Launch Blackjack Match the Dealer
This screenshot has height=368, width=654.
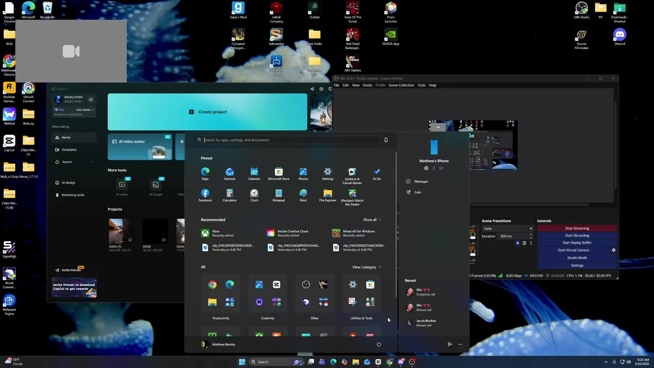(352, 197)
